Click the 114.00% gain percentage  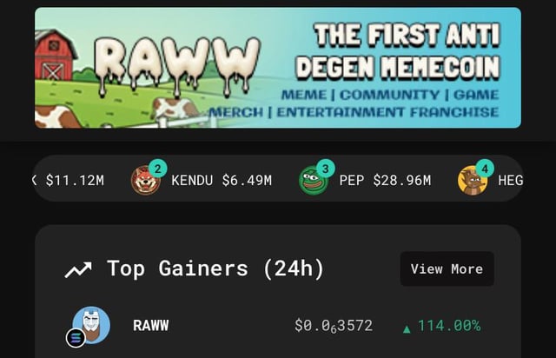(449, 325)
